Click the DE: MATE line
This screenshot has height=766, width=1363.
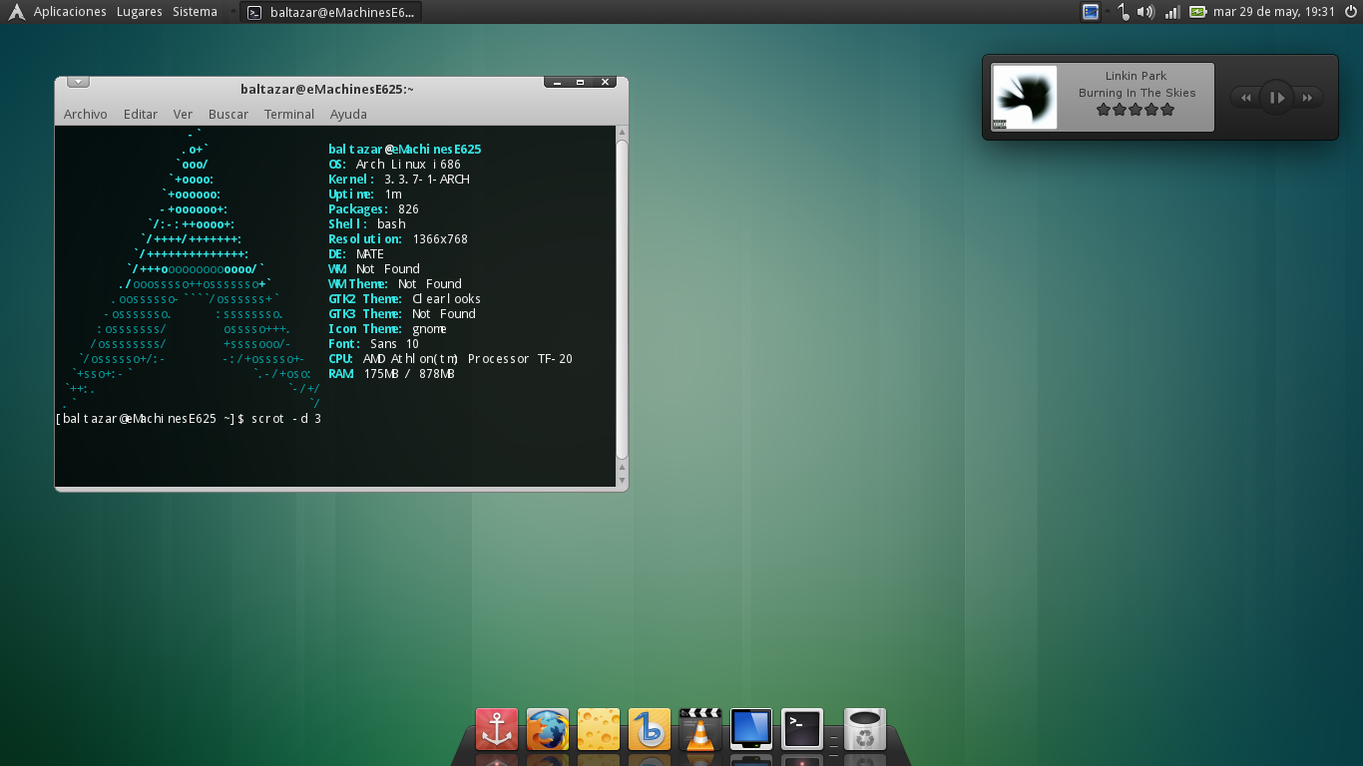(356, 253)
